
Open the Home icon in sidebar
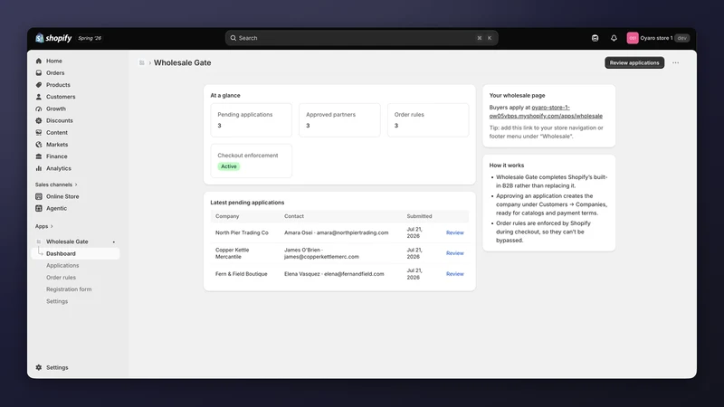tap(39, 61)
